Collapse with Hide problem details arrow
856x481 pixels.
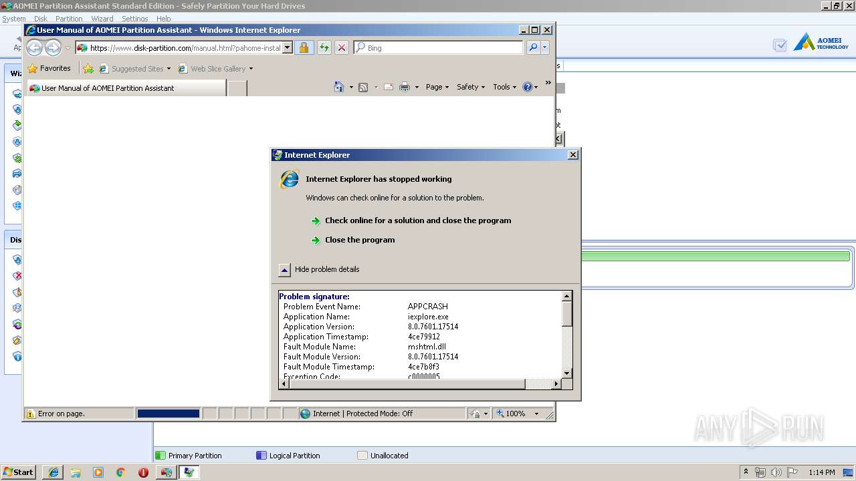pyautogui.click(x=284, y=270)
